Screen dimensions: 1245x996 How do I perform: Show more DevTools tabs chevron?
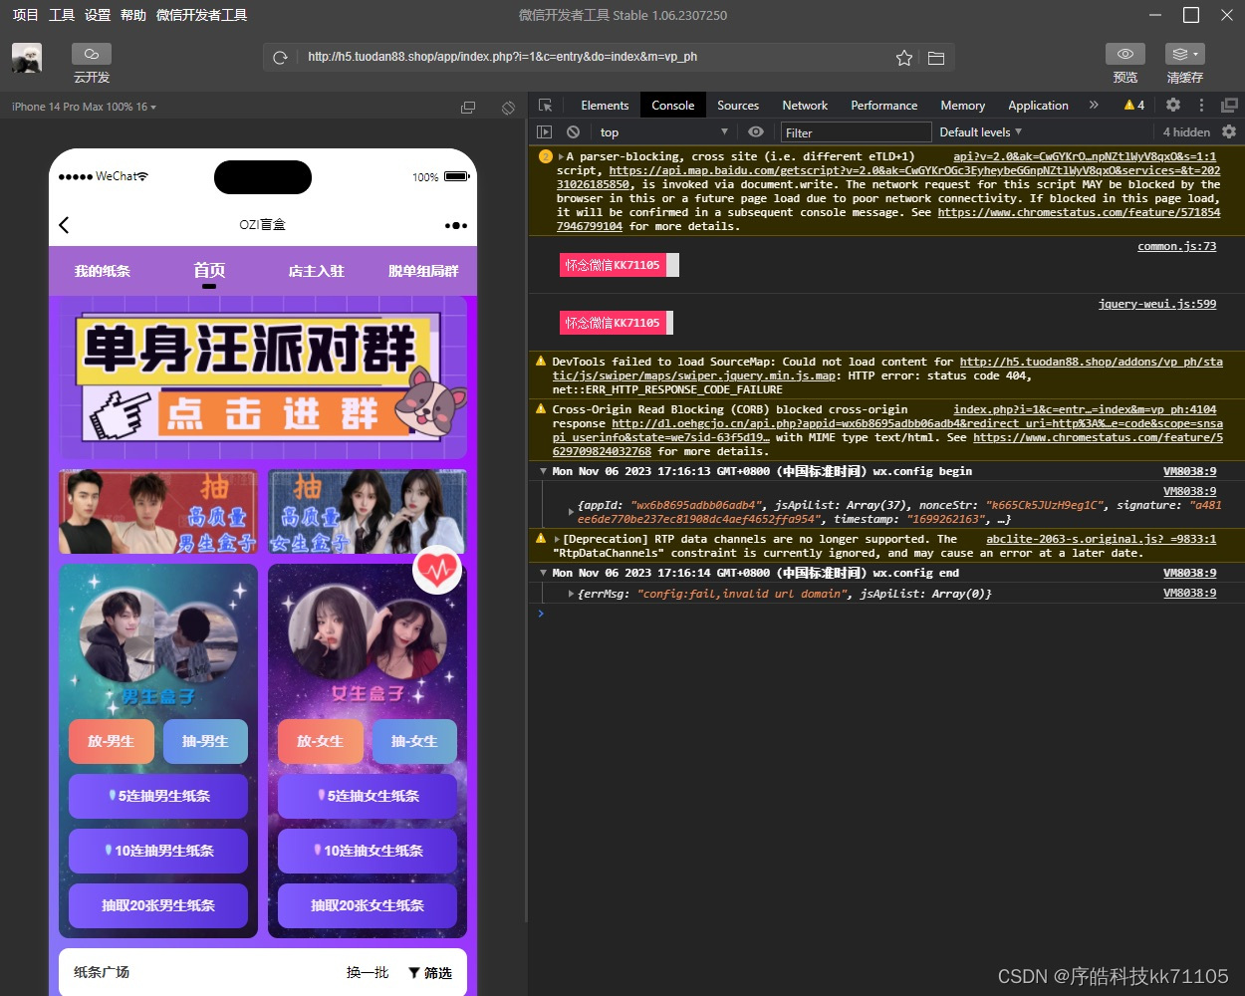click(x=1094, y=105)
